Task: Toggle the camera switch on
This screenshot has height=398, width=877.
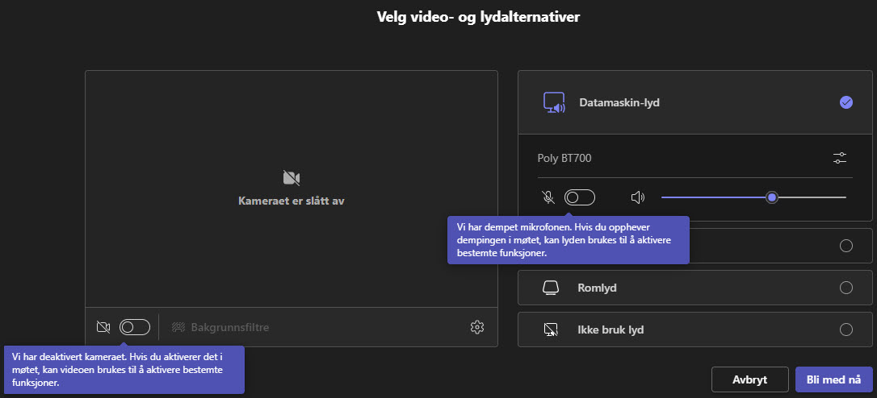Action: pos(135,327)
